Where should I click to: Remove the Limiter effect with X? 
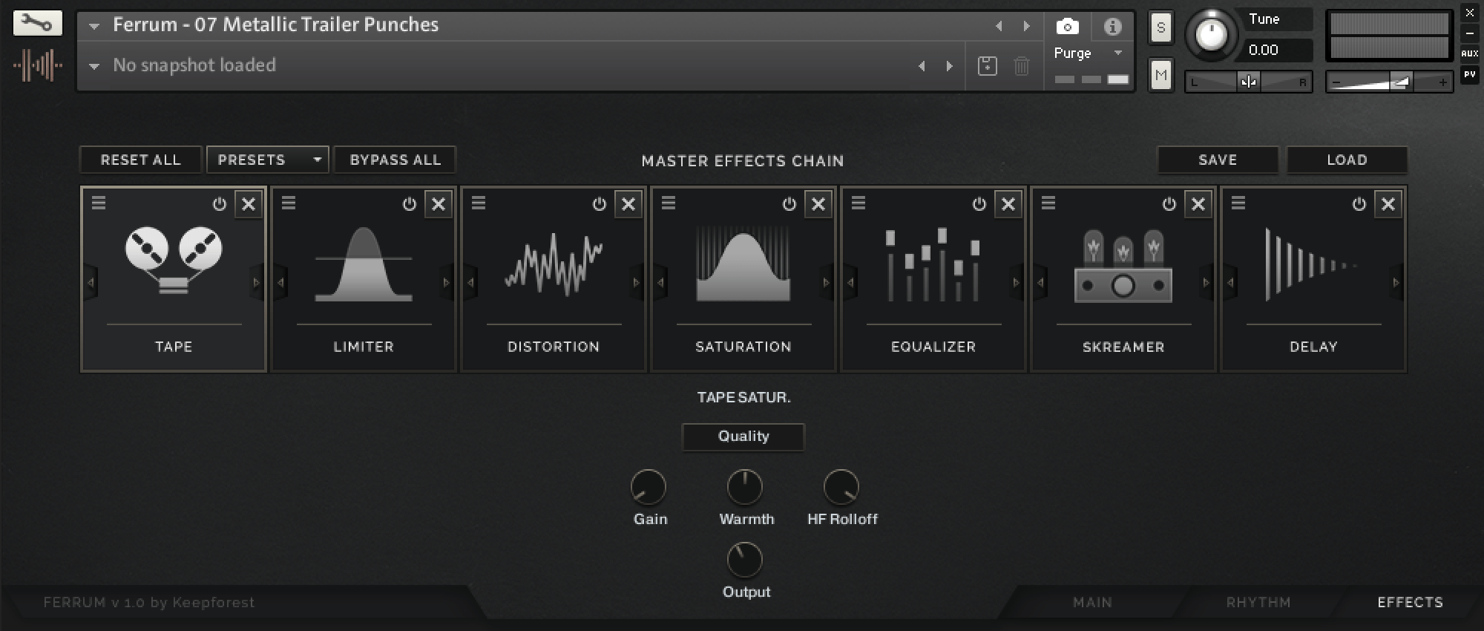439,204
